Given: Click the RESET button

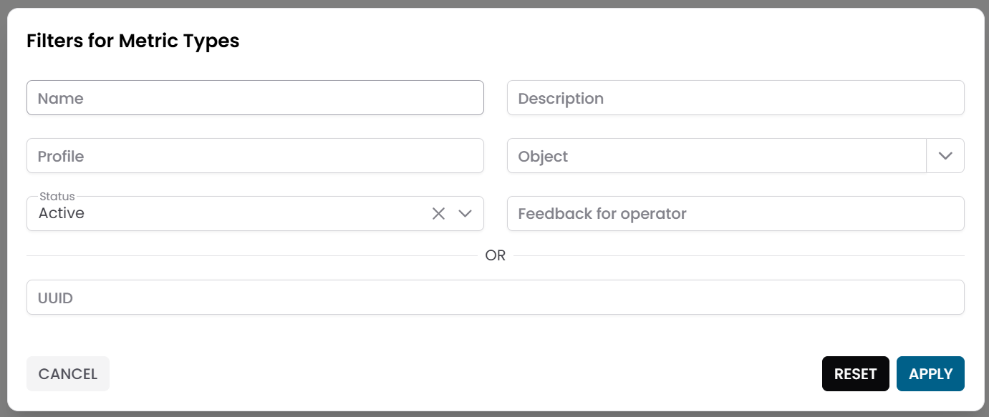Looking at the screenshot, I should pyautogui.click(x=855, y=373).
